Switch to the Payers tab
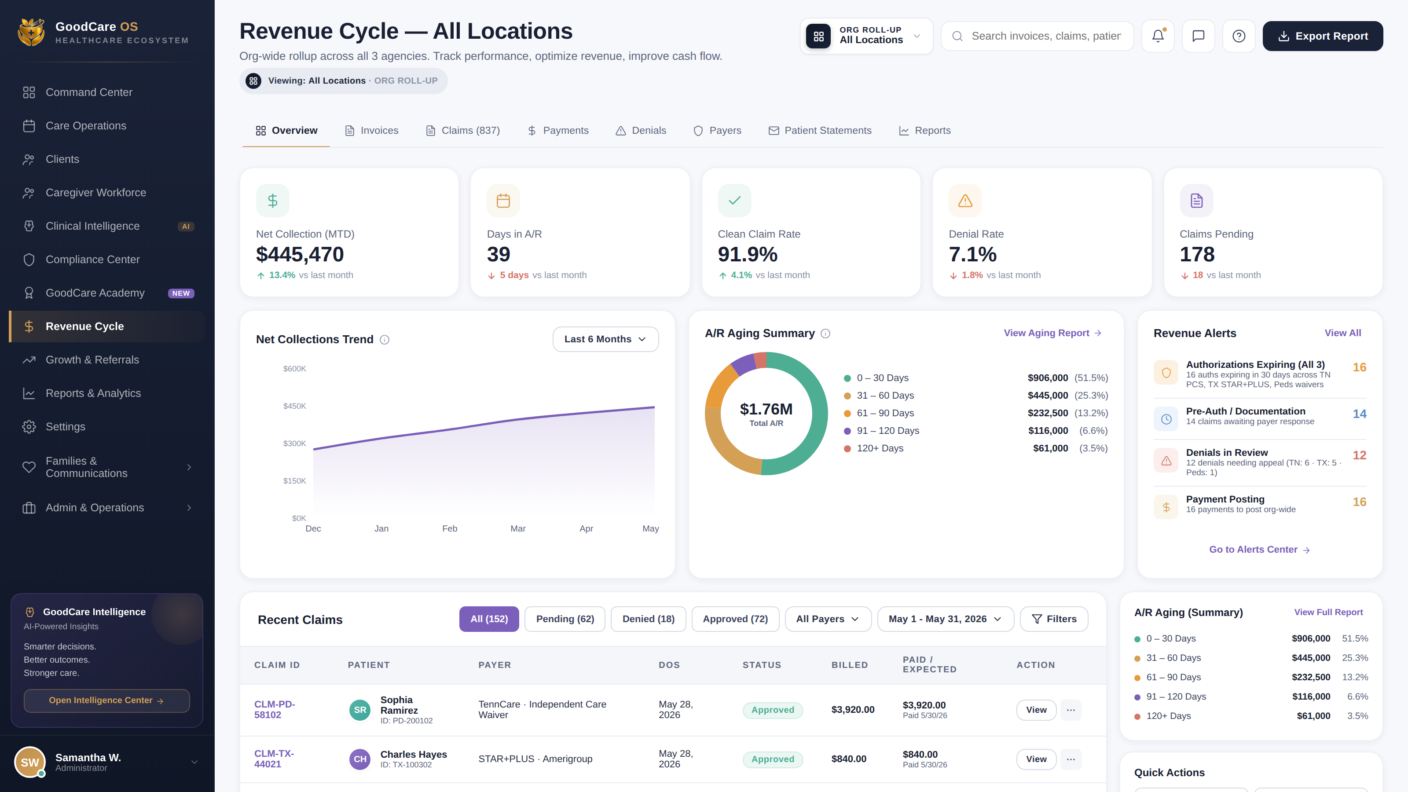The width and height of the screenshot is (1408, 792). 718,131
